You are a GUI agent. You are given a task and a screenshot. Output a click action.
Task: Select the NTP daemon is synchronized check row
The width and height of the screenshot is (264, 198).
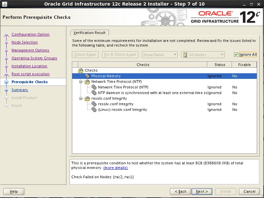click(x=152, y=93)
